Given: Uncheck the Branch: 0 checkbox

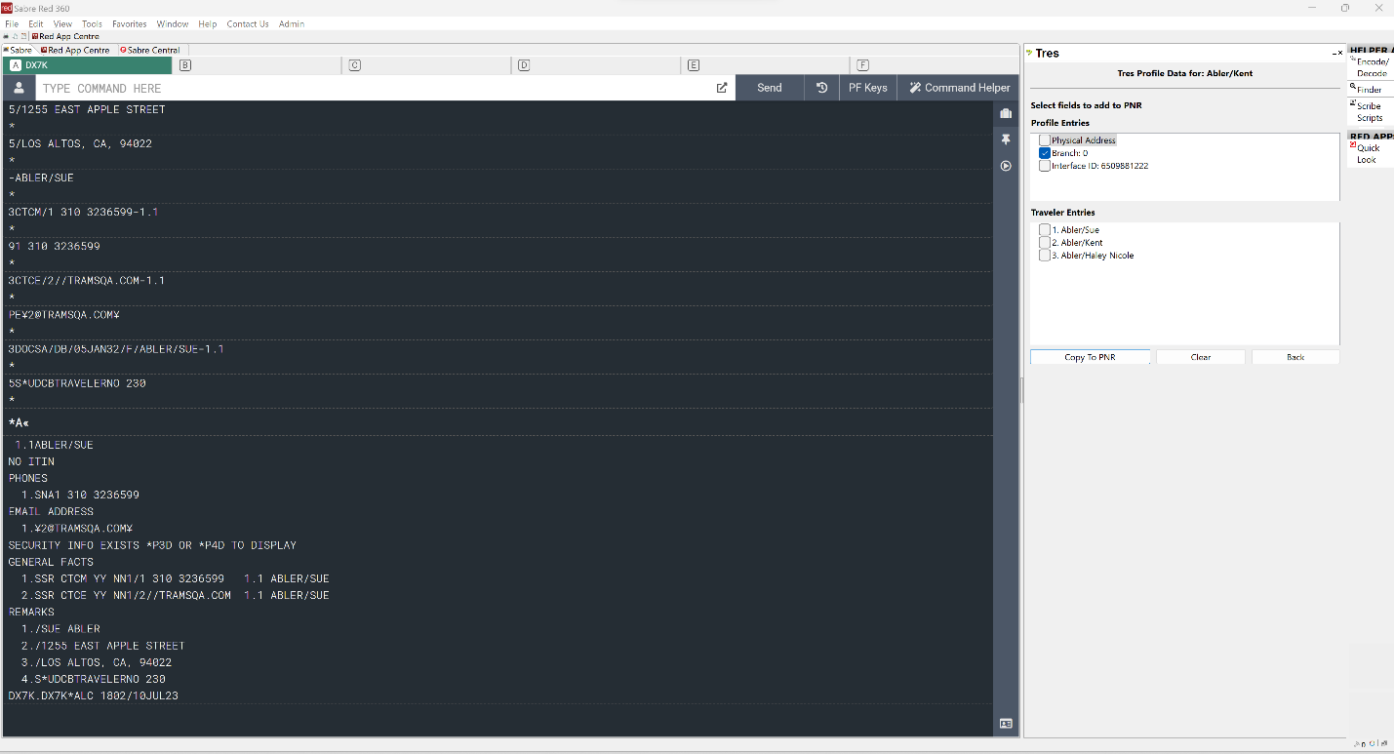Looking at the screenshot, I should (x=1045, y=152).
